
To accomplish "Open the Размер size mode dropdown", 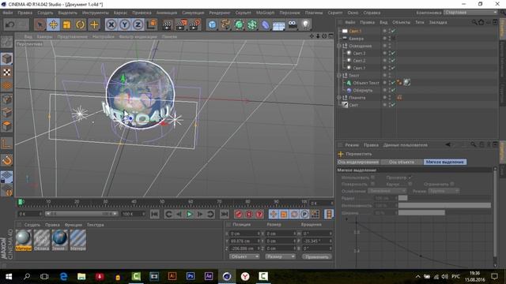I will (280, 256).
